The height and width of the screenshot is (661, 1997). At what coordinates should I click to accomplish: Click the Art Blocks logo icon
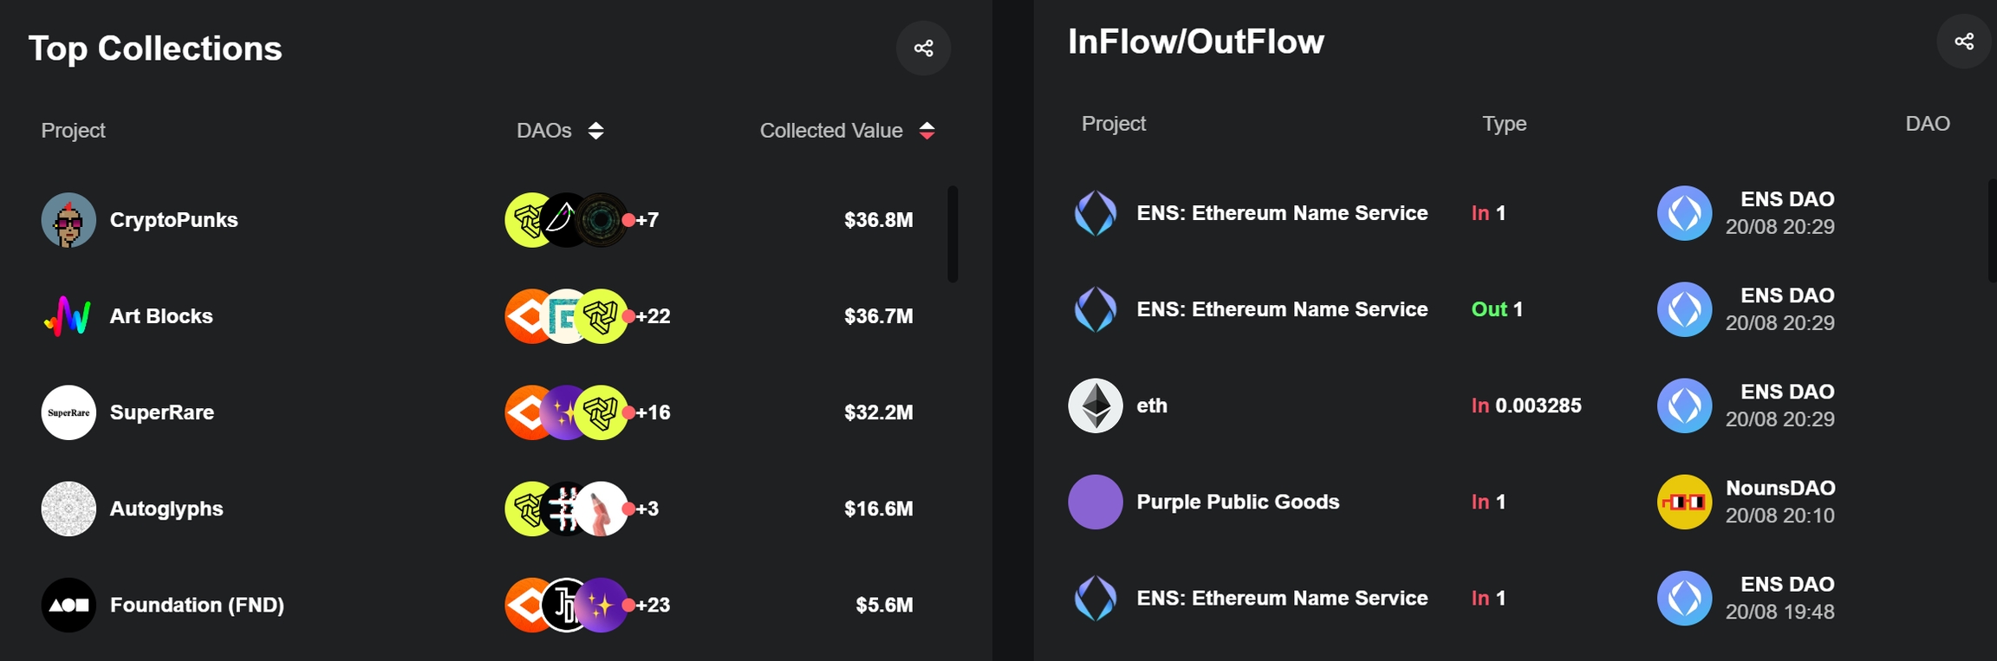click(x=68, y=316)
